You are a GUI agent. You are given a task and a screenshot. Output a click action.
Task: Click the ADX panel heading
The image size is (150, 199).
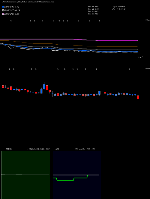coord(57,149)
